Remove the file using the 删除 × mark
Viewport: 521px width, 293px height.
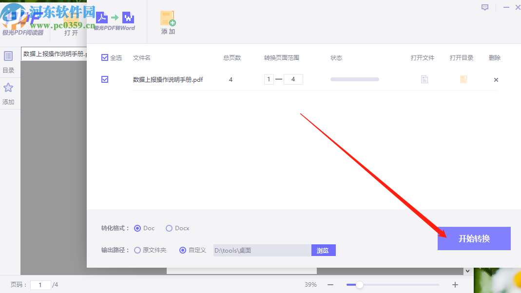[496, 79]
